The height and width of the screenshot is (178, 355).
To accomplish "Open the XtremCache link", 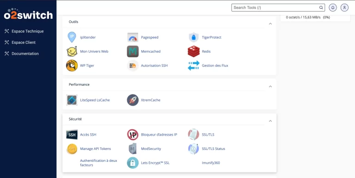I will pos(151,100).
